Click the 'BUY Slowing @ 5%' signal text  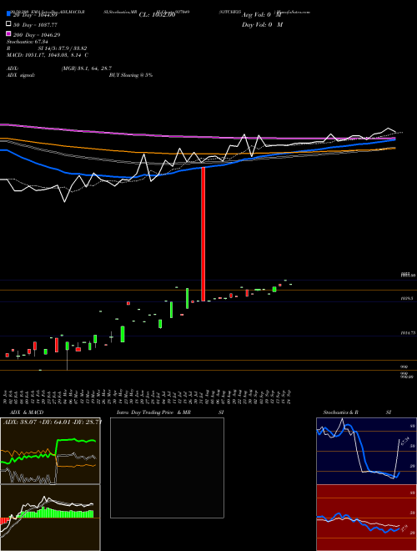click(x=131, y=75)
